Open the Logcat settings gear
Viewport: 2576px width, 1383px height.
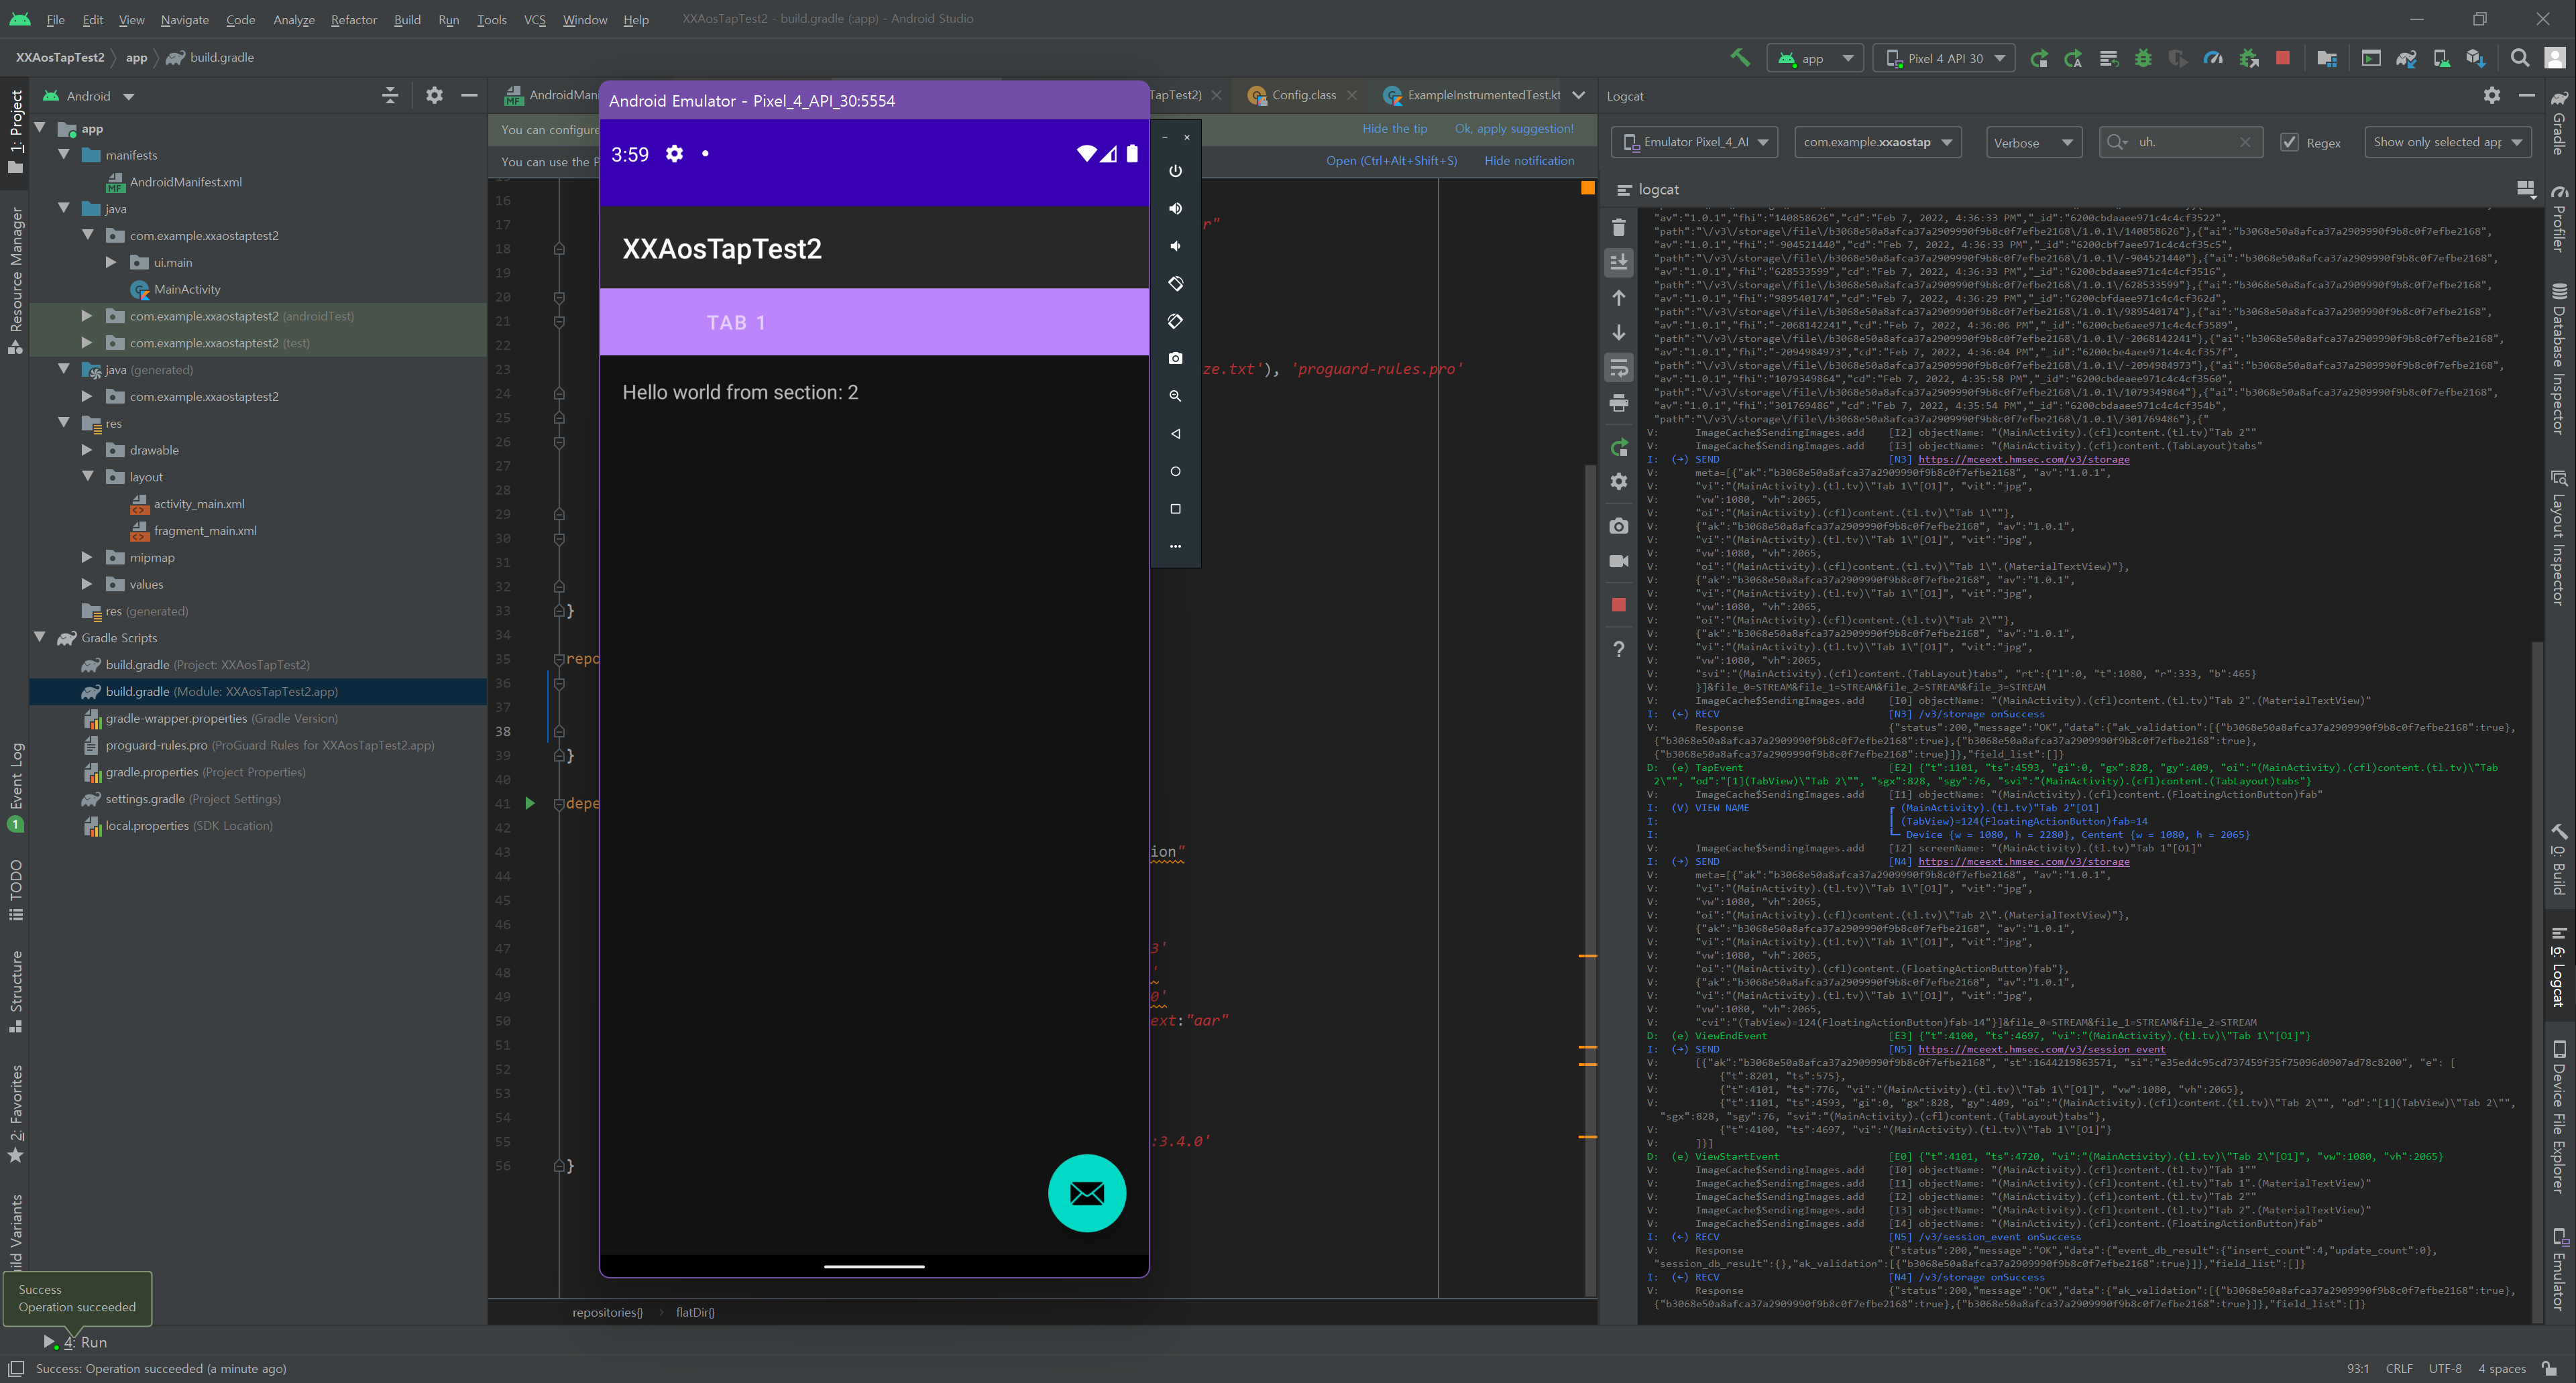click(2491, 96)
